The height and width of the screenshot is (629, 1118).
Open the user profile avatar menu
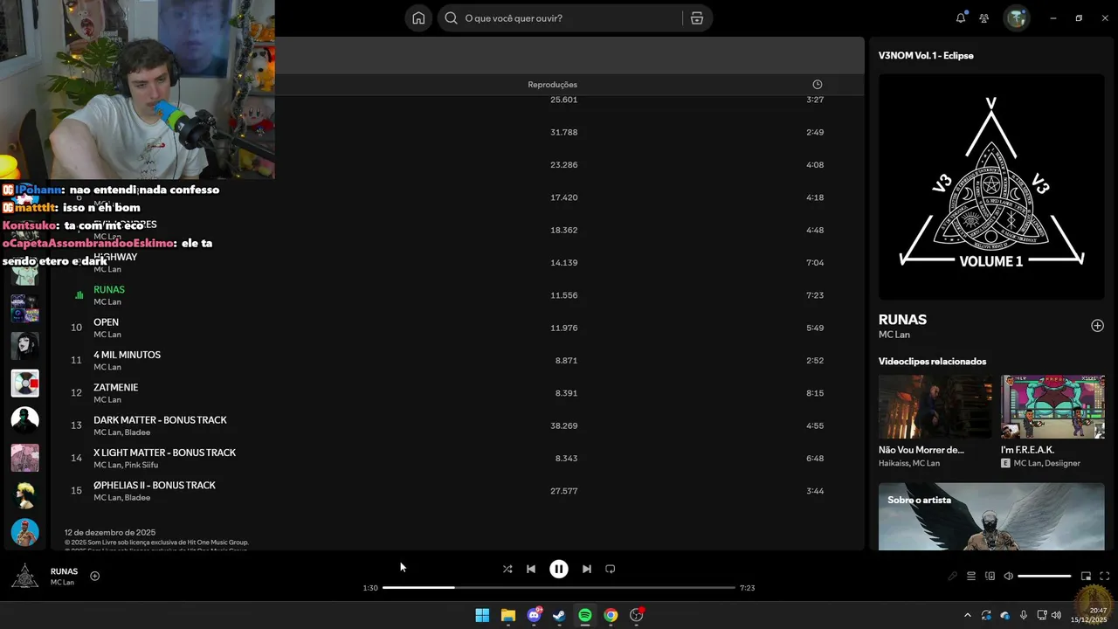[1016, 18]
